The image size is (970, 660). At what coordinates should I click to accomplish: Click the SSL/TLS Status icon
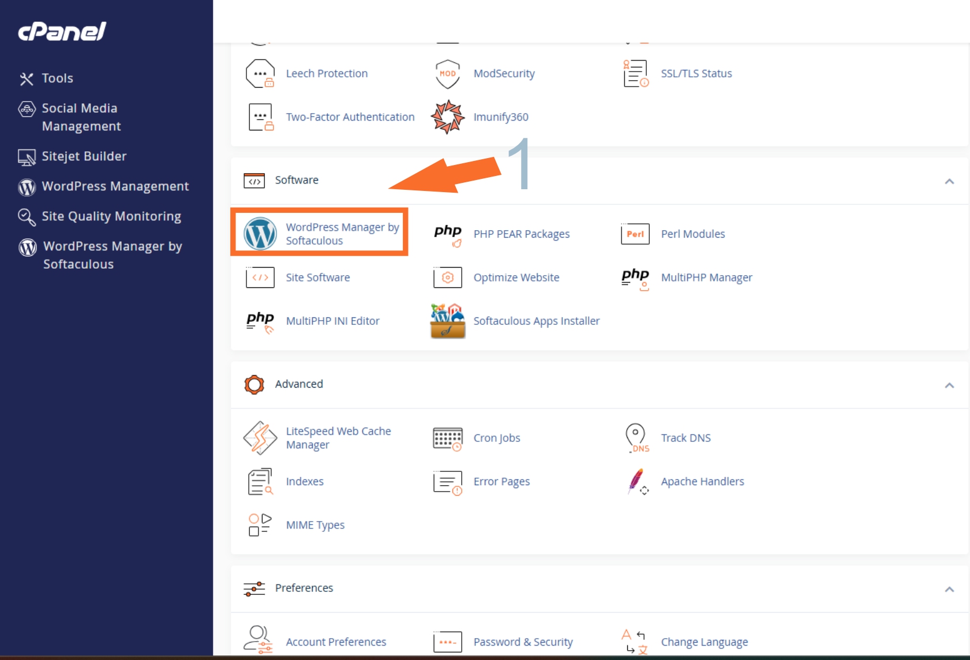coord(636,74)
